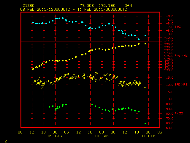
Task: Click the 100.0 humidity tick label
Action: [169, 104]
